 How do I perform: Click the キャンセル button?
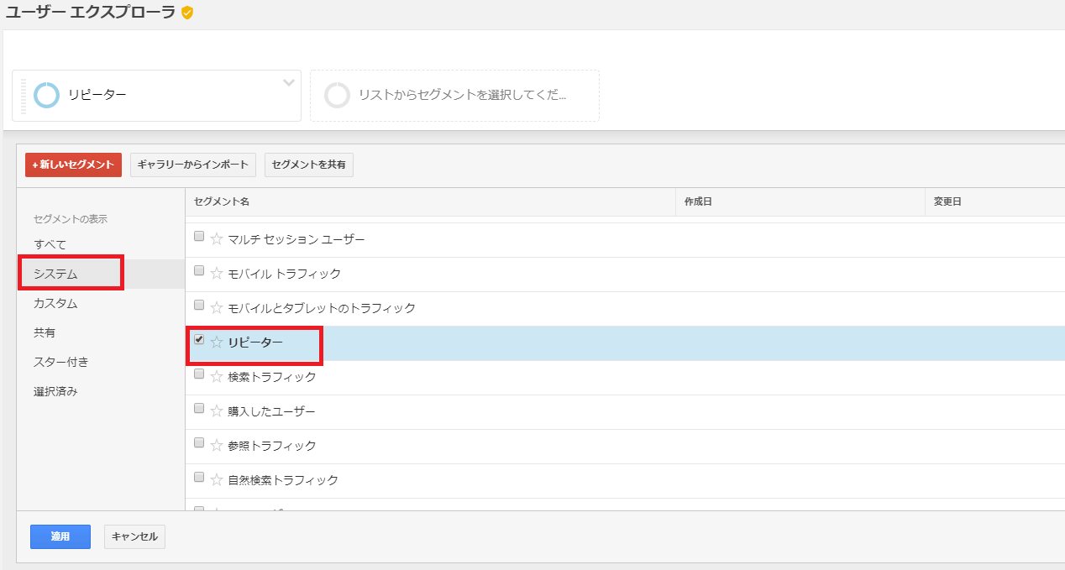click(x=134, y=536)
